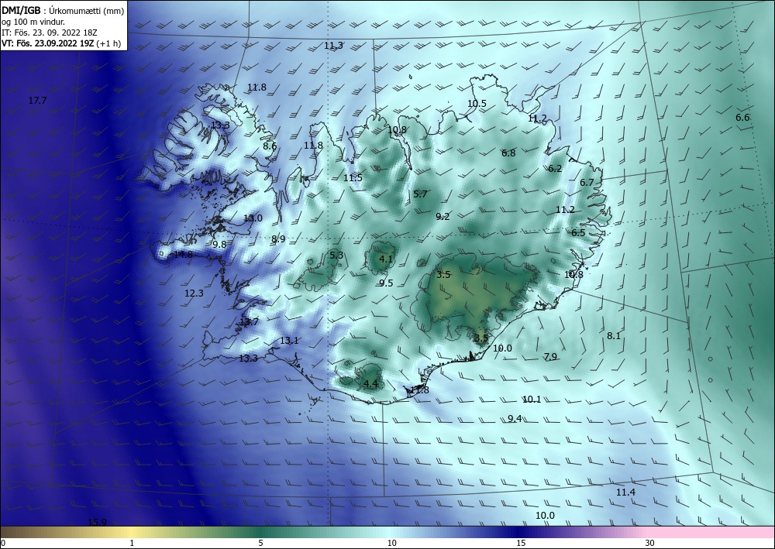Viewport: 775px width, 549px height.
Task: Click the 10.1 value label
Action: (532, 400)
